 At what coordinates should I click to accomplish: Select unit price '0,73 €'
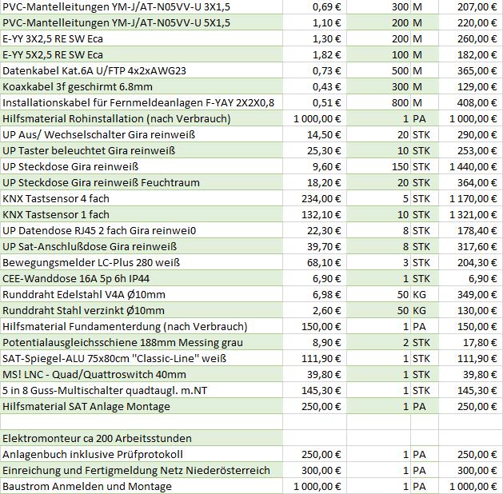[326, 71]
